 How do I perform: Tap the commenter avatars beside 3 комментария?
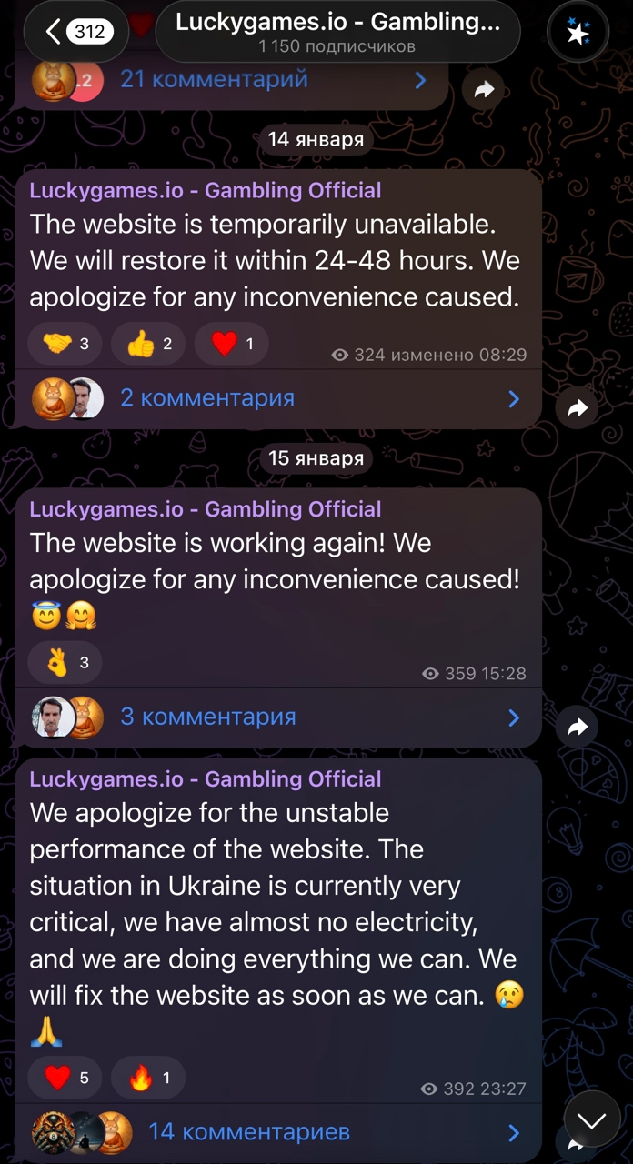pos(68,717)
